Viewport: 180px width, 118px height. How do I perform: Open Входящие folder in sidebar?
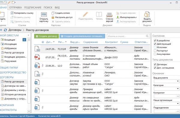click(10, 40)
